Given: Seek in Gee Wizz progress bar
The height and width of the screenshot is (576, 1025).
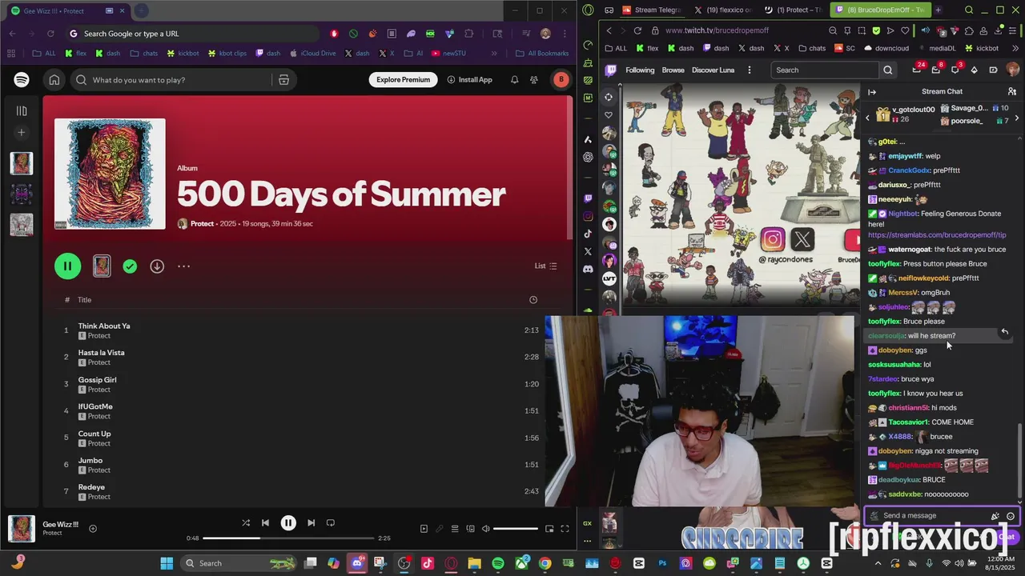Looking at the screenshot, I should pos(288,538).
